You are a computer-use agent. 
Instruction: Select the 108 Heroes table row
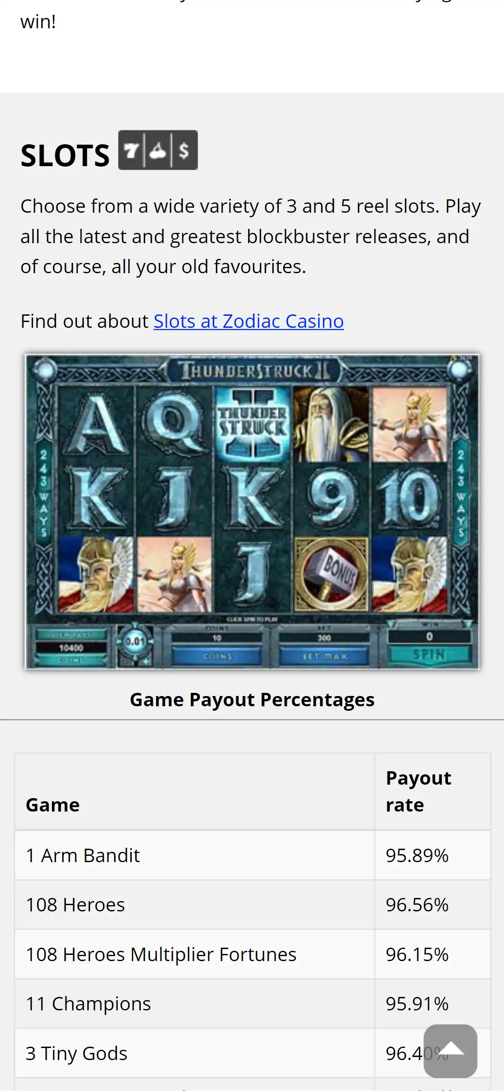click(x=253, y=905)
